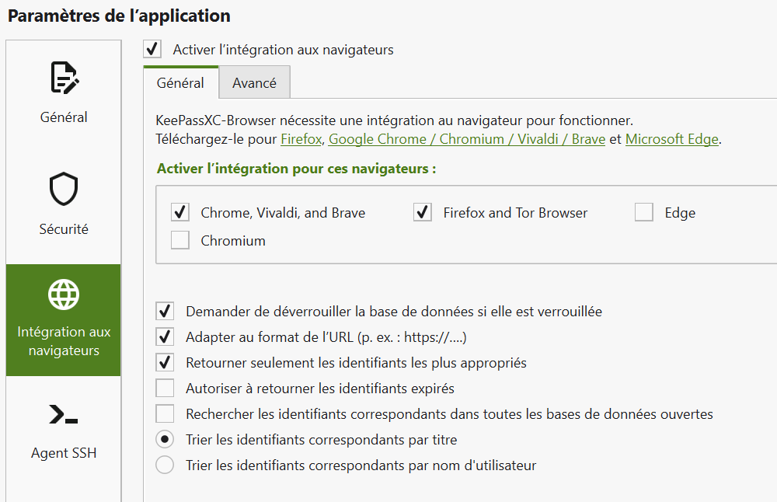This screenshot has width=777, height=502.
Task: Enable the Chromium checkbox
Action: (180, 240)
